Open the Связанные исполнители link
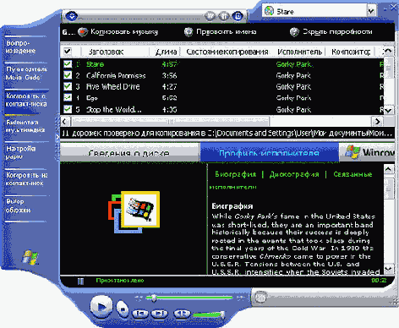 tap(353, 174)
